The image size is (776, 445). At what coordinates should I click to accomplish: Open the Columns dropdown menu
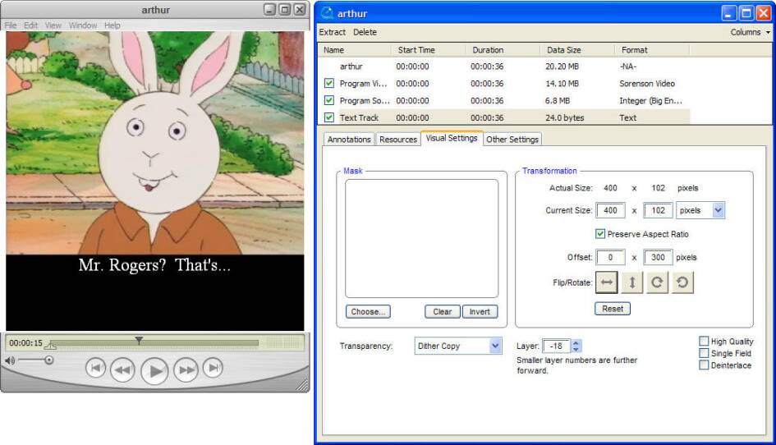(751, 32)
